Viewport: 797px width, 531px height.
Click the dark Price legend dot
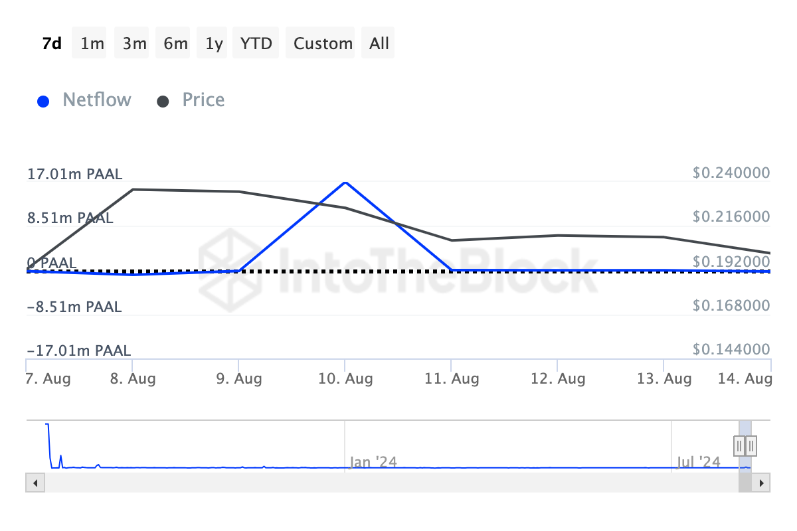163,102
